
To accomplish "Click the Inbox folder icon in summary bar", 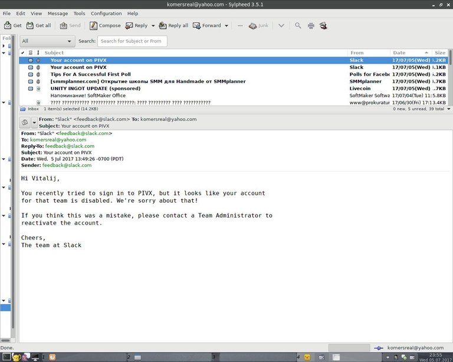I will pyautogui.click(x=23, y=109).
